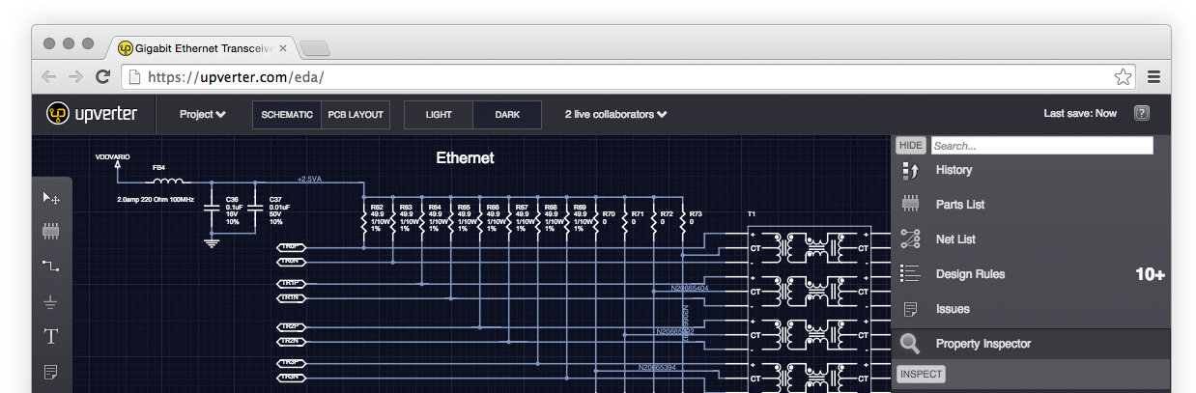Select the Text tool
Viewport: 1196px width, 393px height.
(x=51, y=337)
